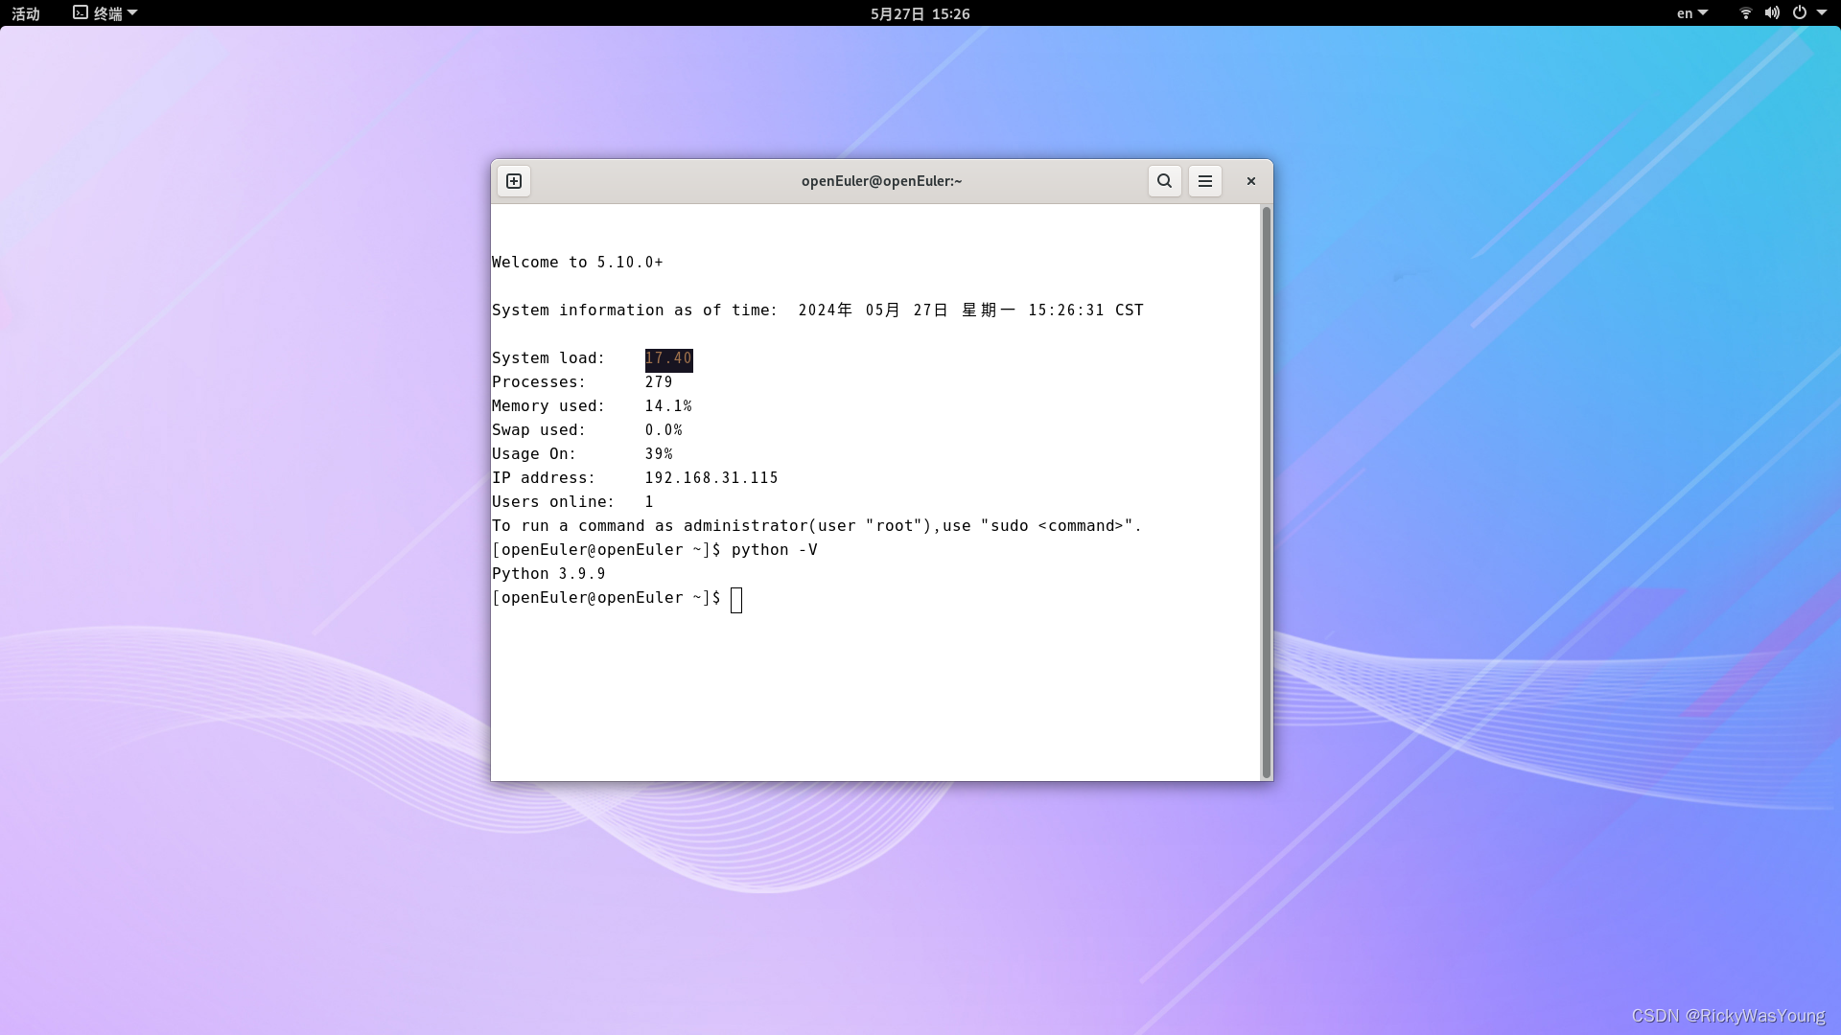Screen dimensions: 1841x1035
Task: Click the Swap used value 0.0%
Action: (664, 430)
